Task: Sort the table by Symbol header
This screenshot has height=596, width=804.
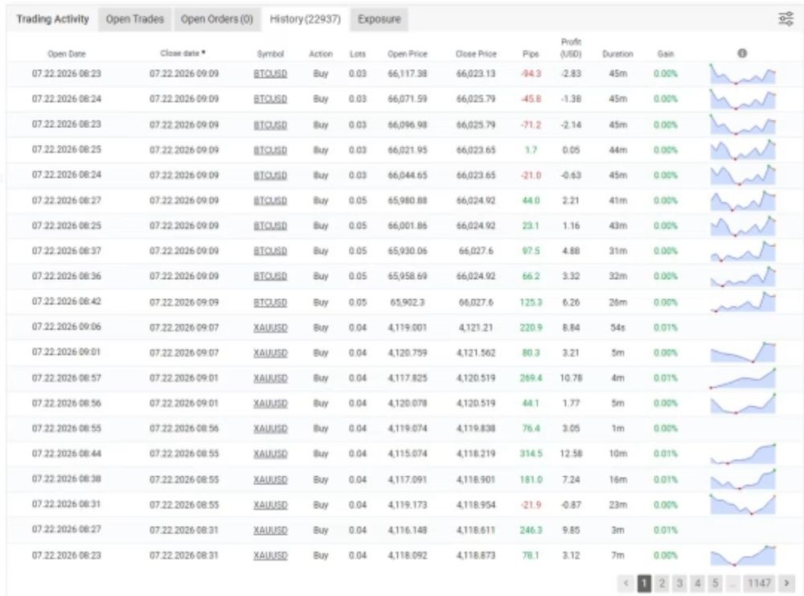Action: coord(270,54)
